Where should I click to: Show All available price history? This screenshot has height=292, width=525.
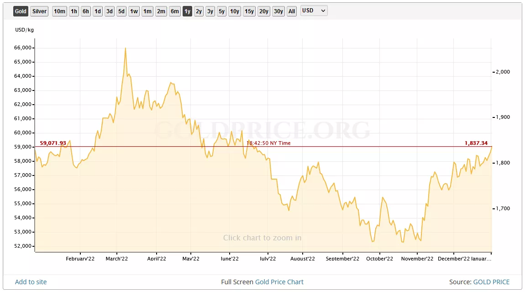tap(292, 11)
